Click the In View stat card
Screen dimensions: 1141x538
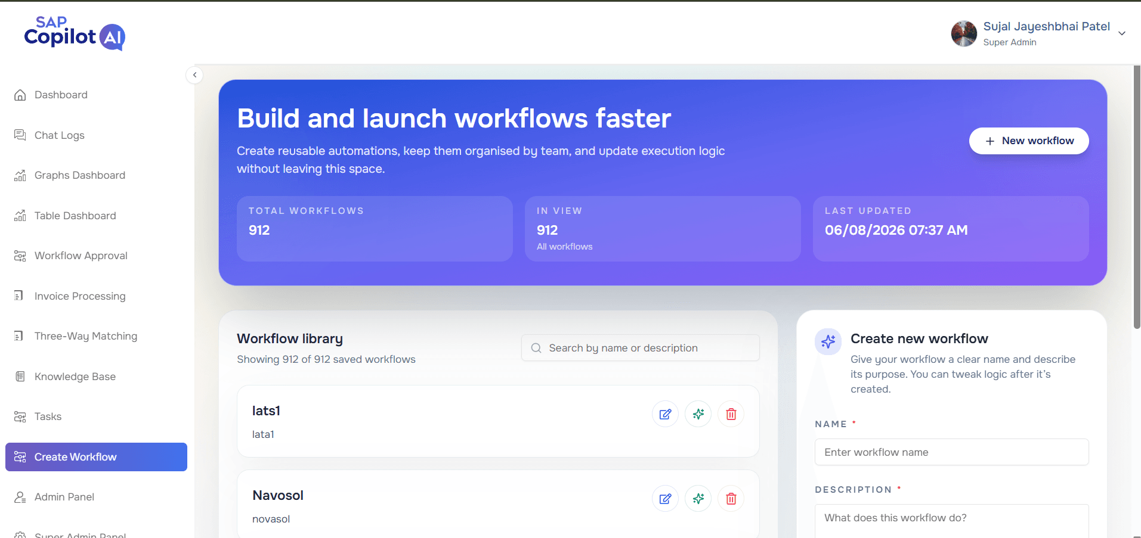(x=663, y=229)
